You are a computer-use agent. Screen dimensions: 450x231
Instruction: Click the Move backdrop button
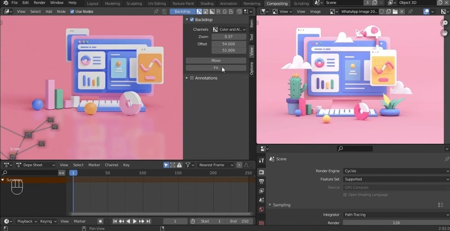[x=216, y=60]
